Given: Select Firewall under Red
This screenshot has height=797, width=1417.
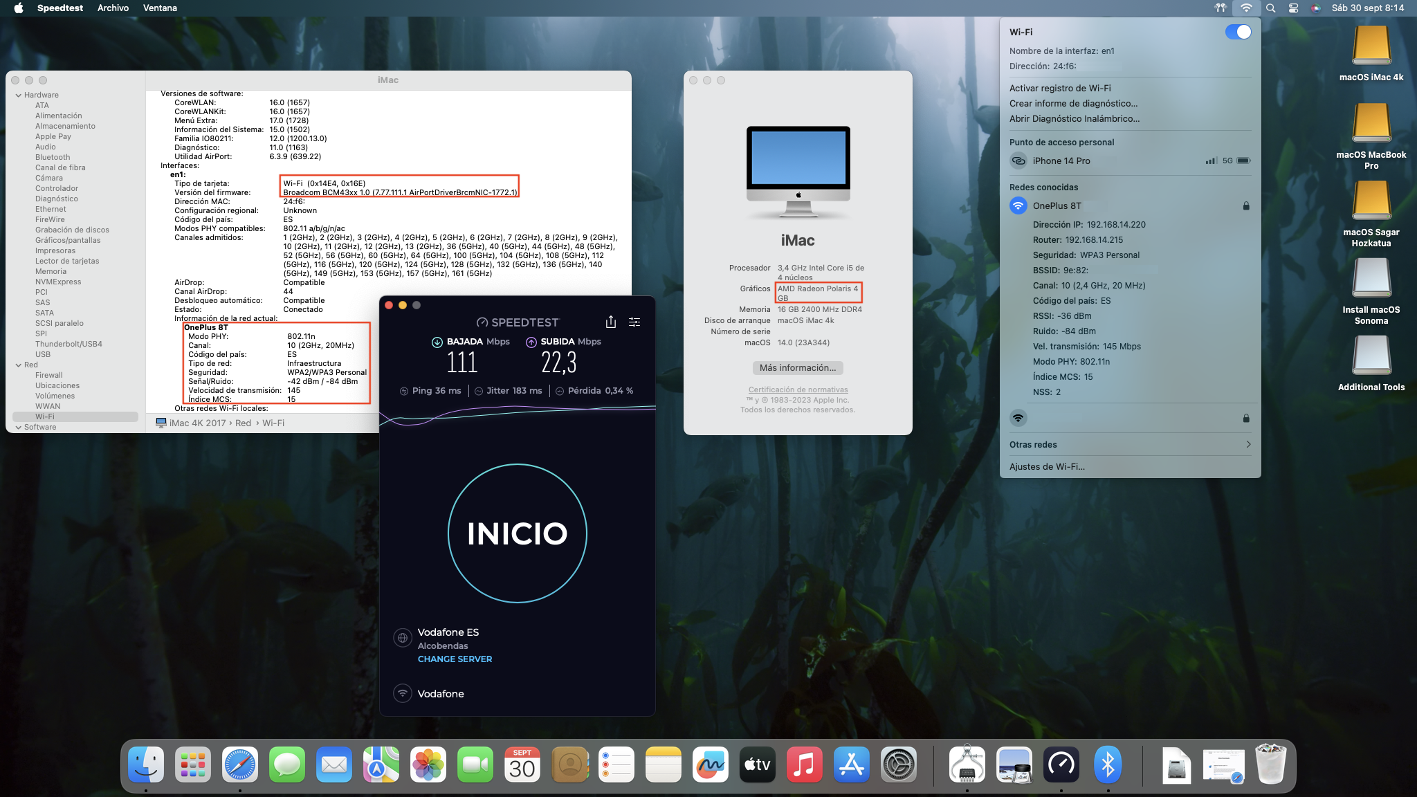Looking at the screenshot, I should click(48, 375).
